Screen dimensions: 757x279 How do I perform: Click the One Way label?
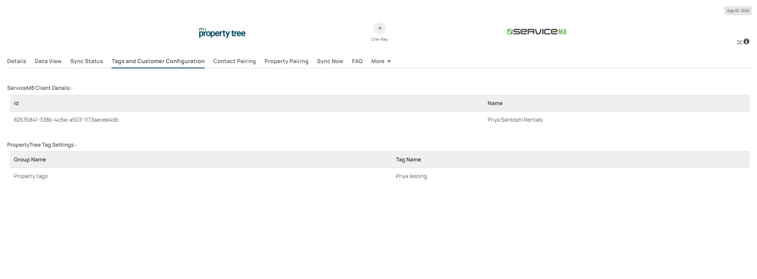pos(379,39)
